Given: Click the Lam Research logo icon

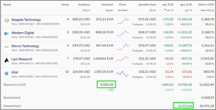Looking at the screenshot, I should (x=6, y=60).
